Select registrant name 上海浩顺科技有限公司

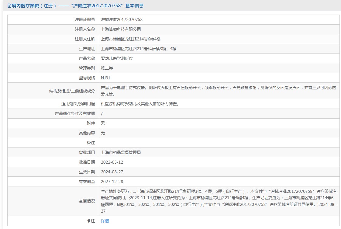(121, 29)
